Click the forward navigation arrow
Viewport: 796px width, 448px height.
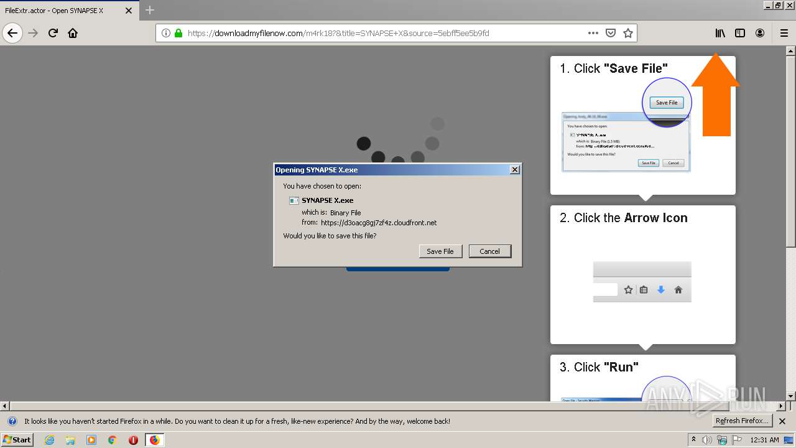33,33
